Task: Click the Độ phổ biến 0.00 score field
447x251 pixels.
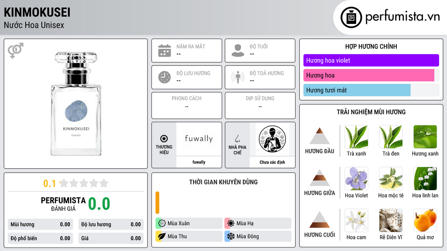Action: [40, 238]
